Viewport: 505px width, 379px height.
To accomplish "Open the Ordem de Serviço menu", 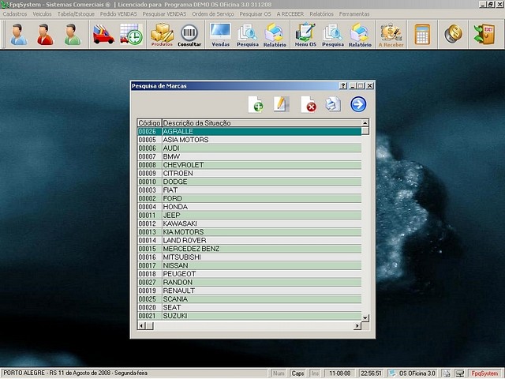I will pyautogui.click(x=213, y=14).
